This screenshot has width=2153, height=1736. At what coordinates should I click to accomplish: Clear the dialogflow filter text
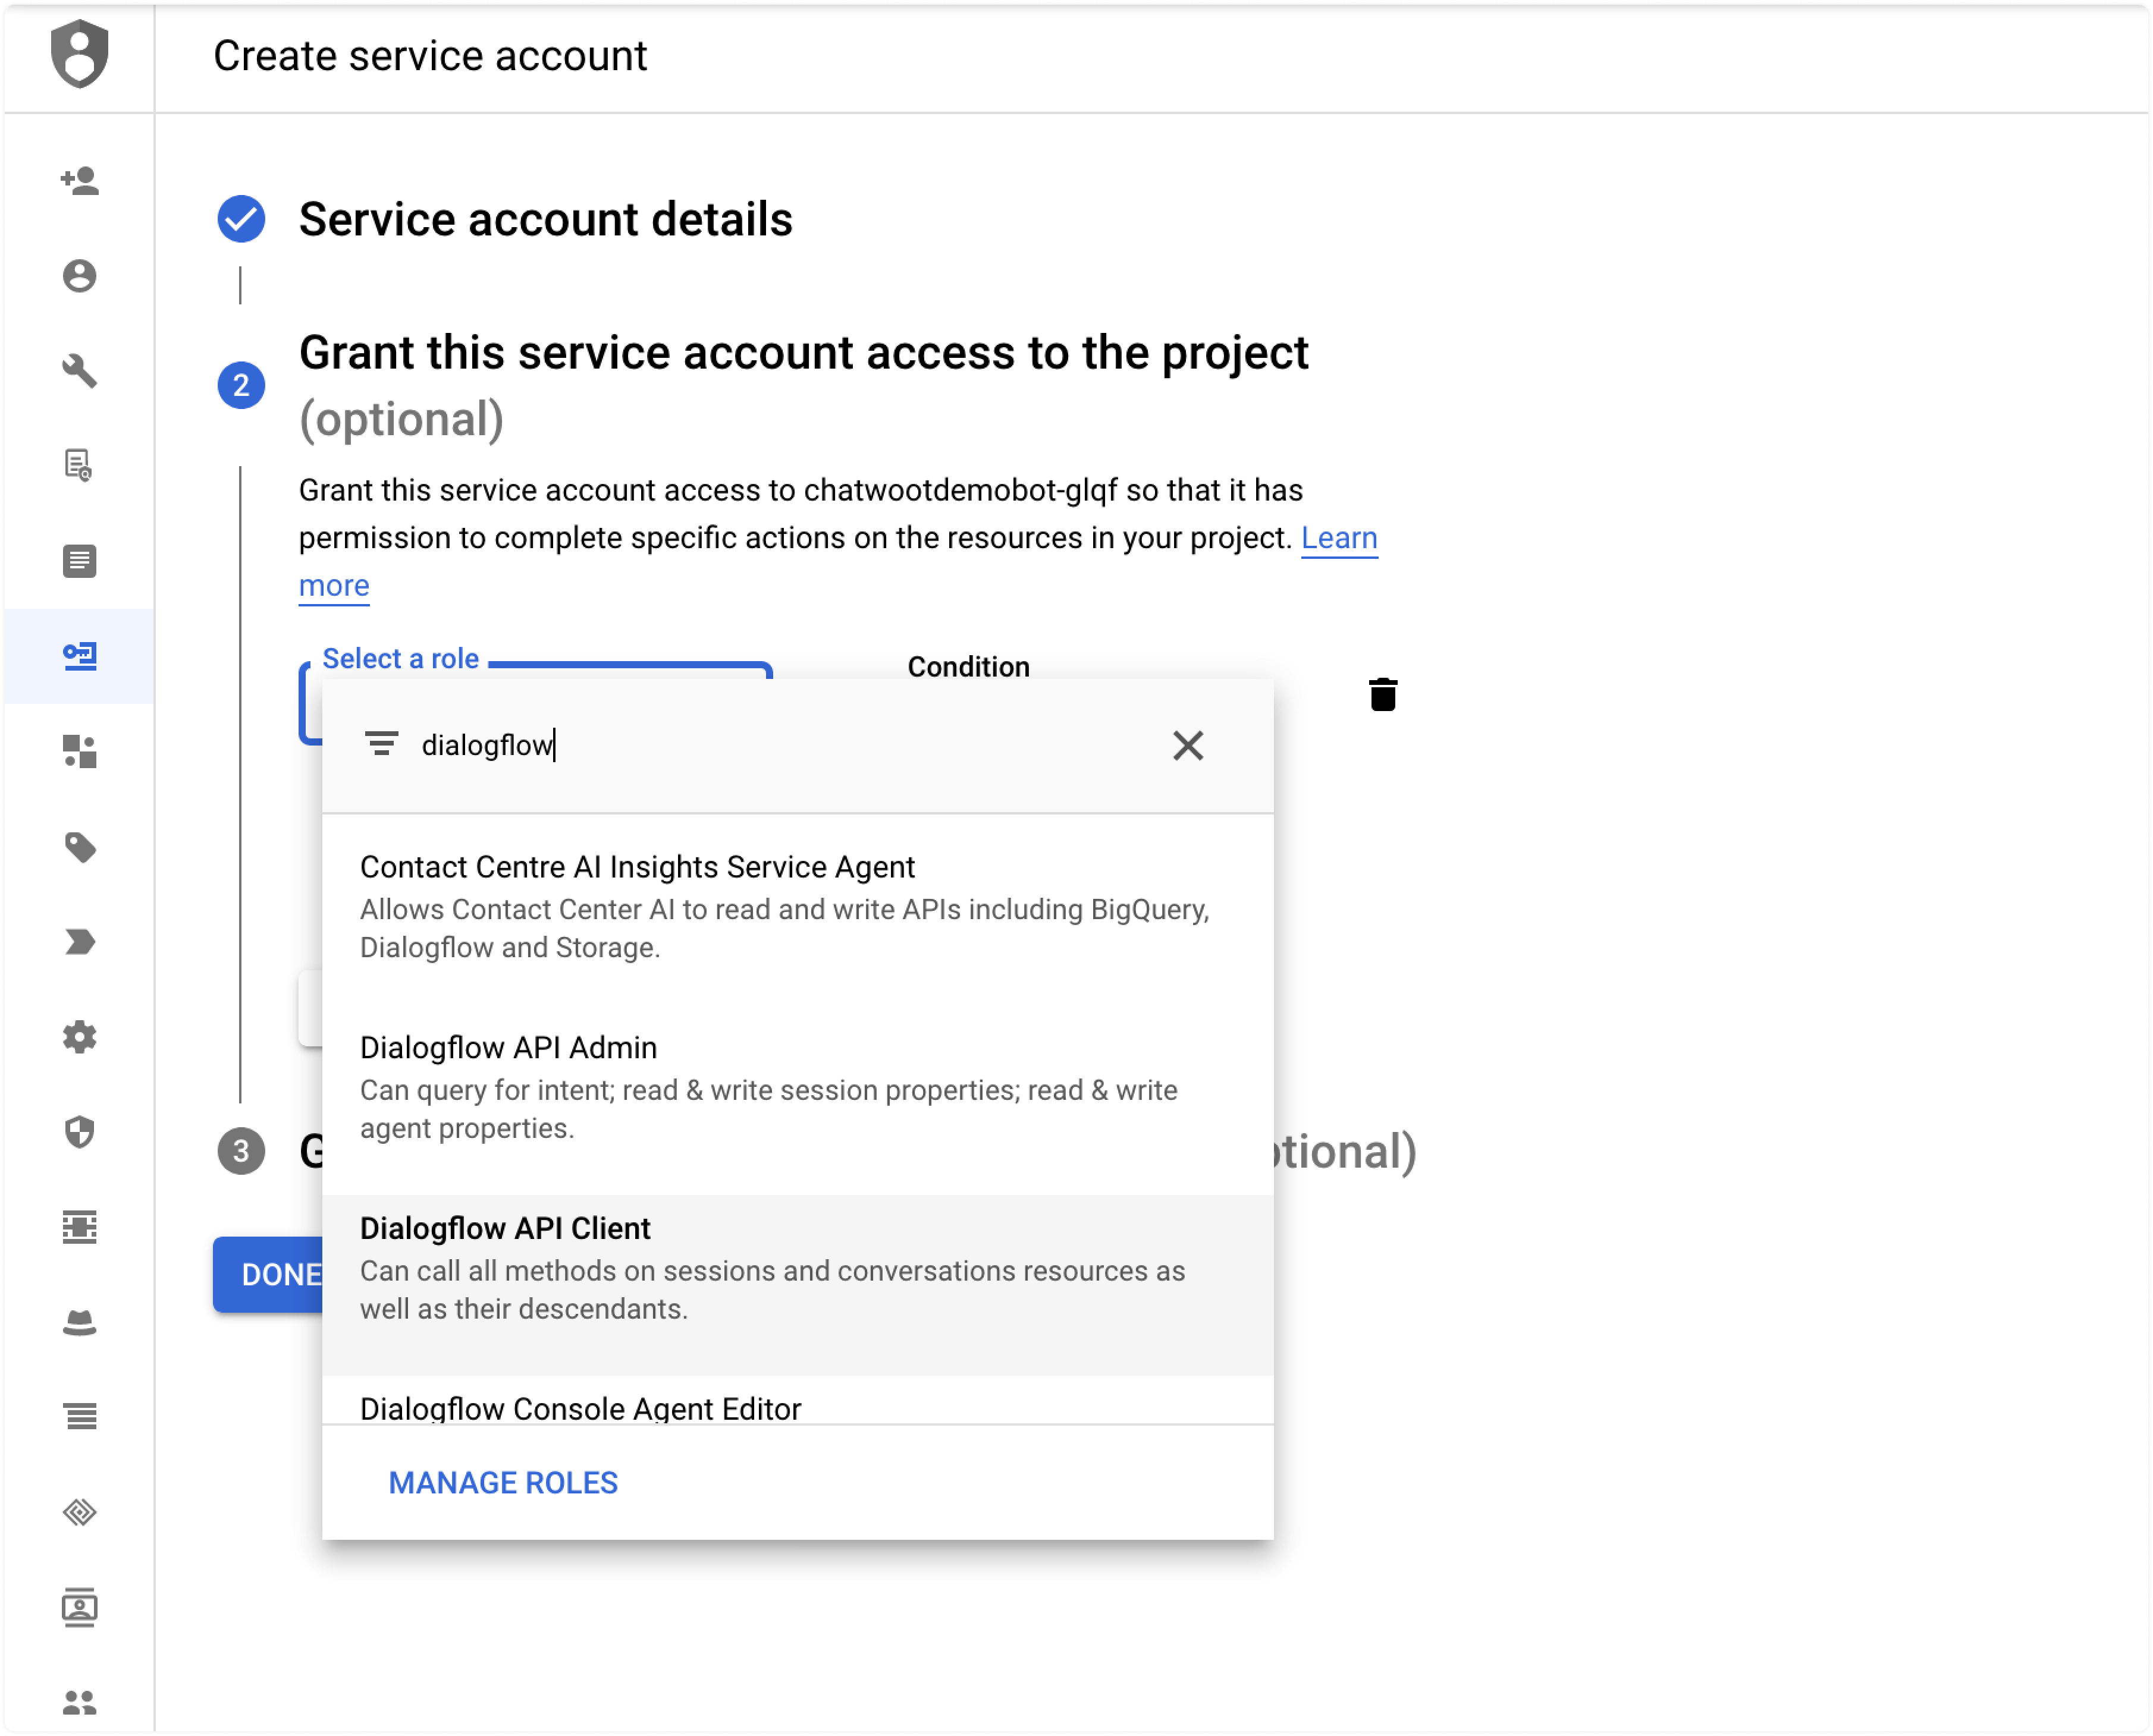[1188, 746]
